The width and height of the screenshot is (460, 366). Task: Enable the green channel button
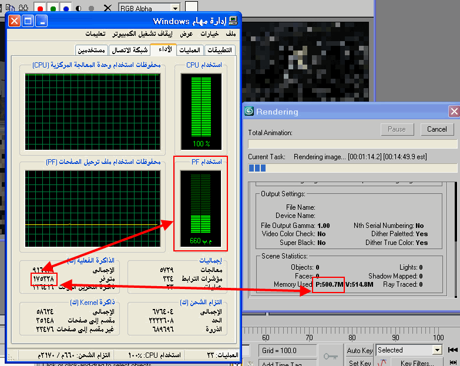coord(53,7)
